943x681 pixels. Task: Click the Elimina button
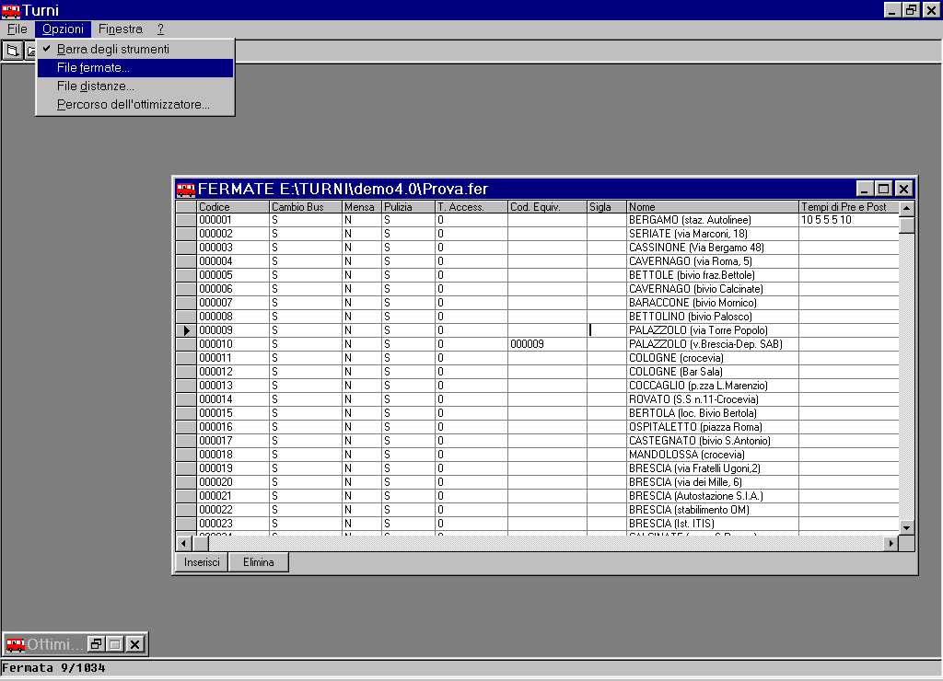pyautogui.click(x=259, y=562)
